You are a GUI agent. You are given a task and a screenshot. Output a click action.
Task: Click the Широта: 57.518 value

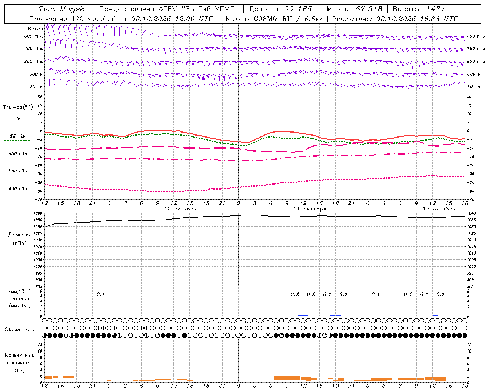tap(352, 9)
